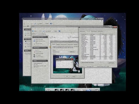Sort by Mem Usage column header

(x=104, y=34)
